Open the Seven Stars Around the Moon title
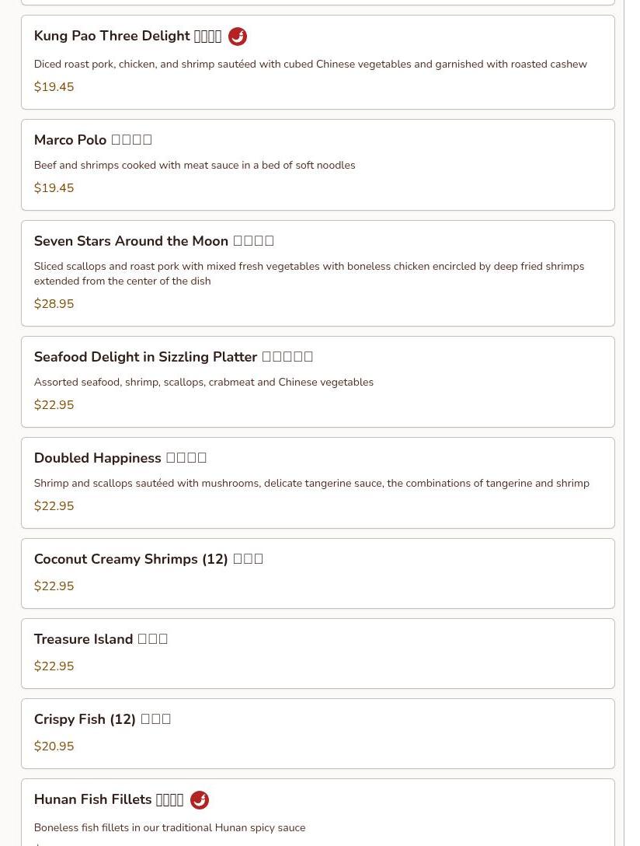 154,241
